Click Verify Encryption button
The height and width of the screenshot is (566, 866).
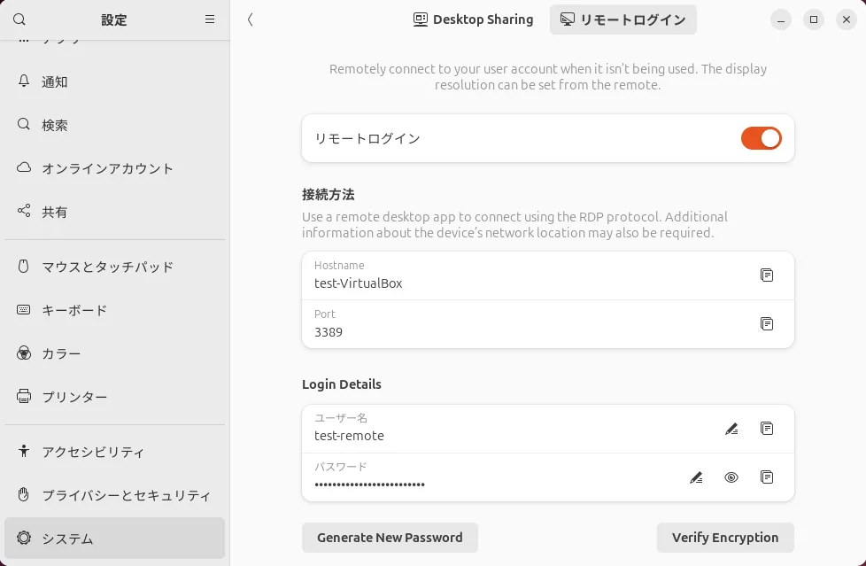point(724,538)
